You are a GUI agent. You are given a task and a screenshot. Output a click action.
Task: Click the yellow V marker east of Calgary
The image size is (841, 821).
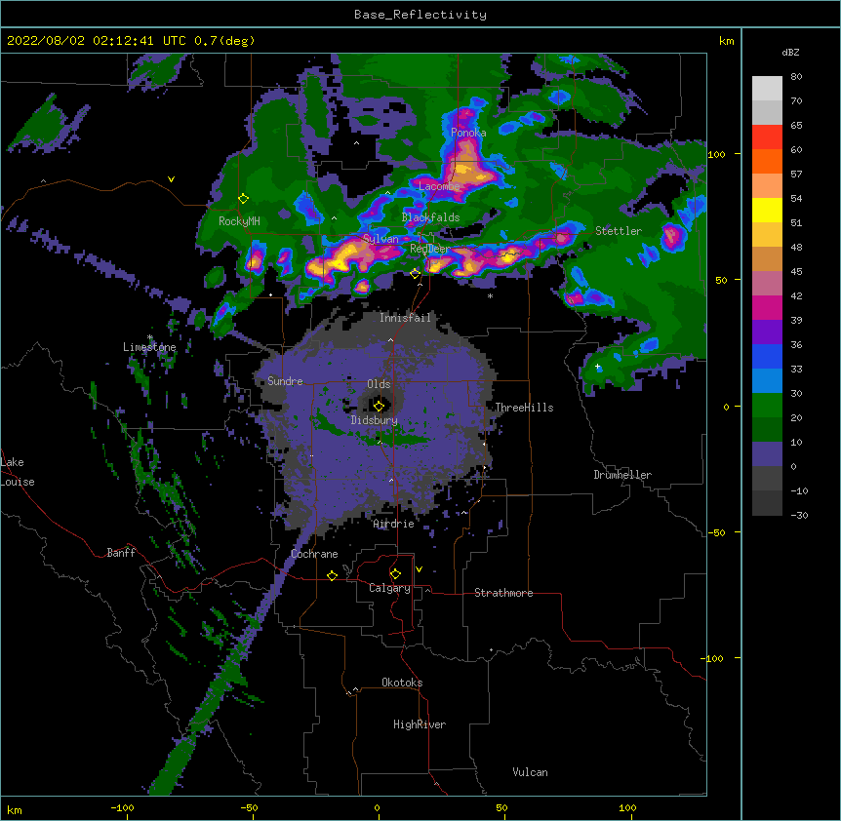pyautogui.click(x=419, y=569)
